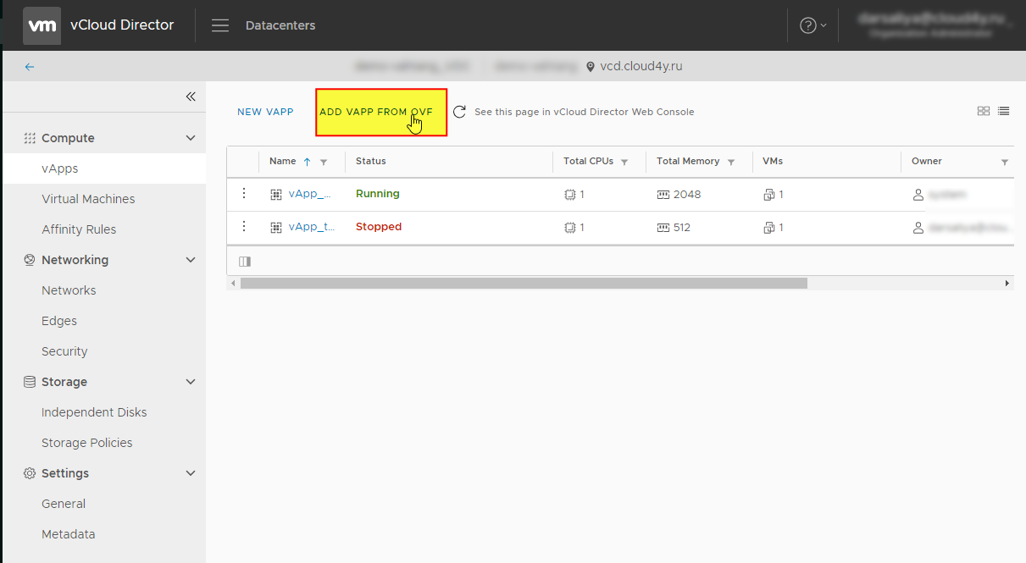Open the running vApp name link

point(309,194)
